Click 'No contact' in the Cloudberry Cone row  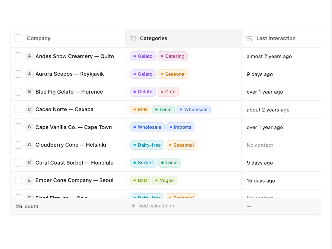260,145
